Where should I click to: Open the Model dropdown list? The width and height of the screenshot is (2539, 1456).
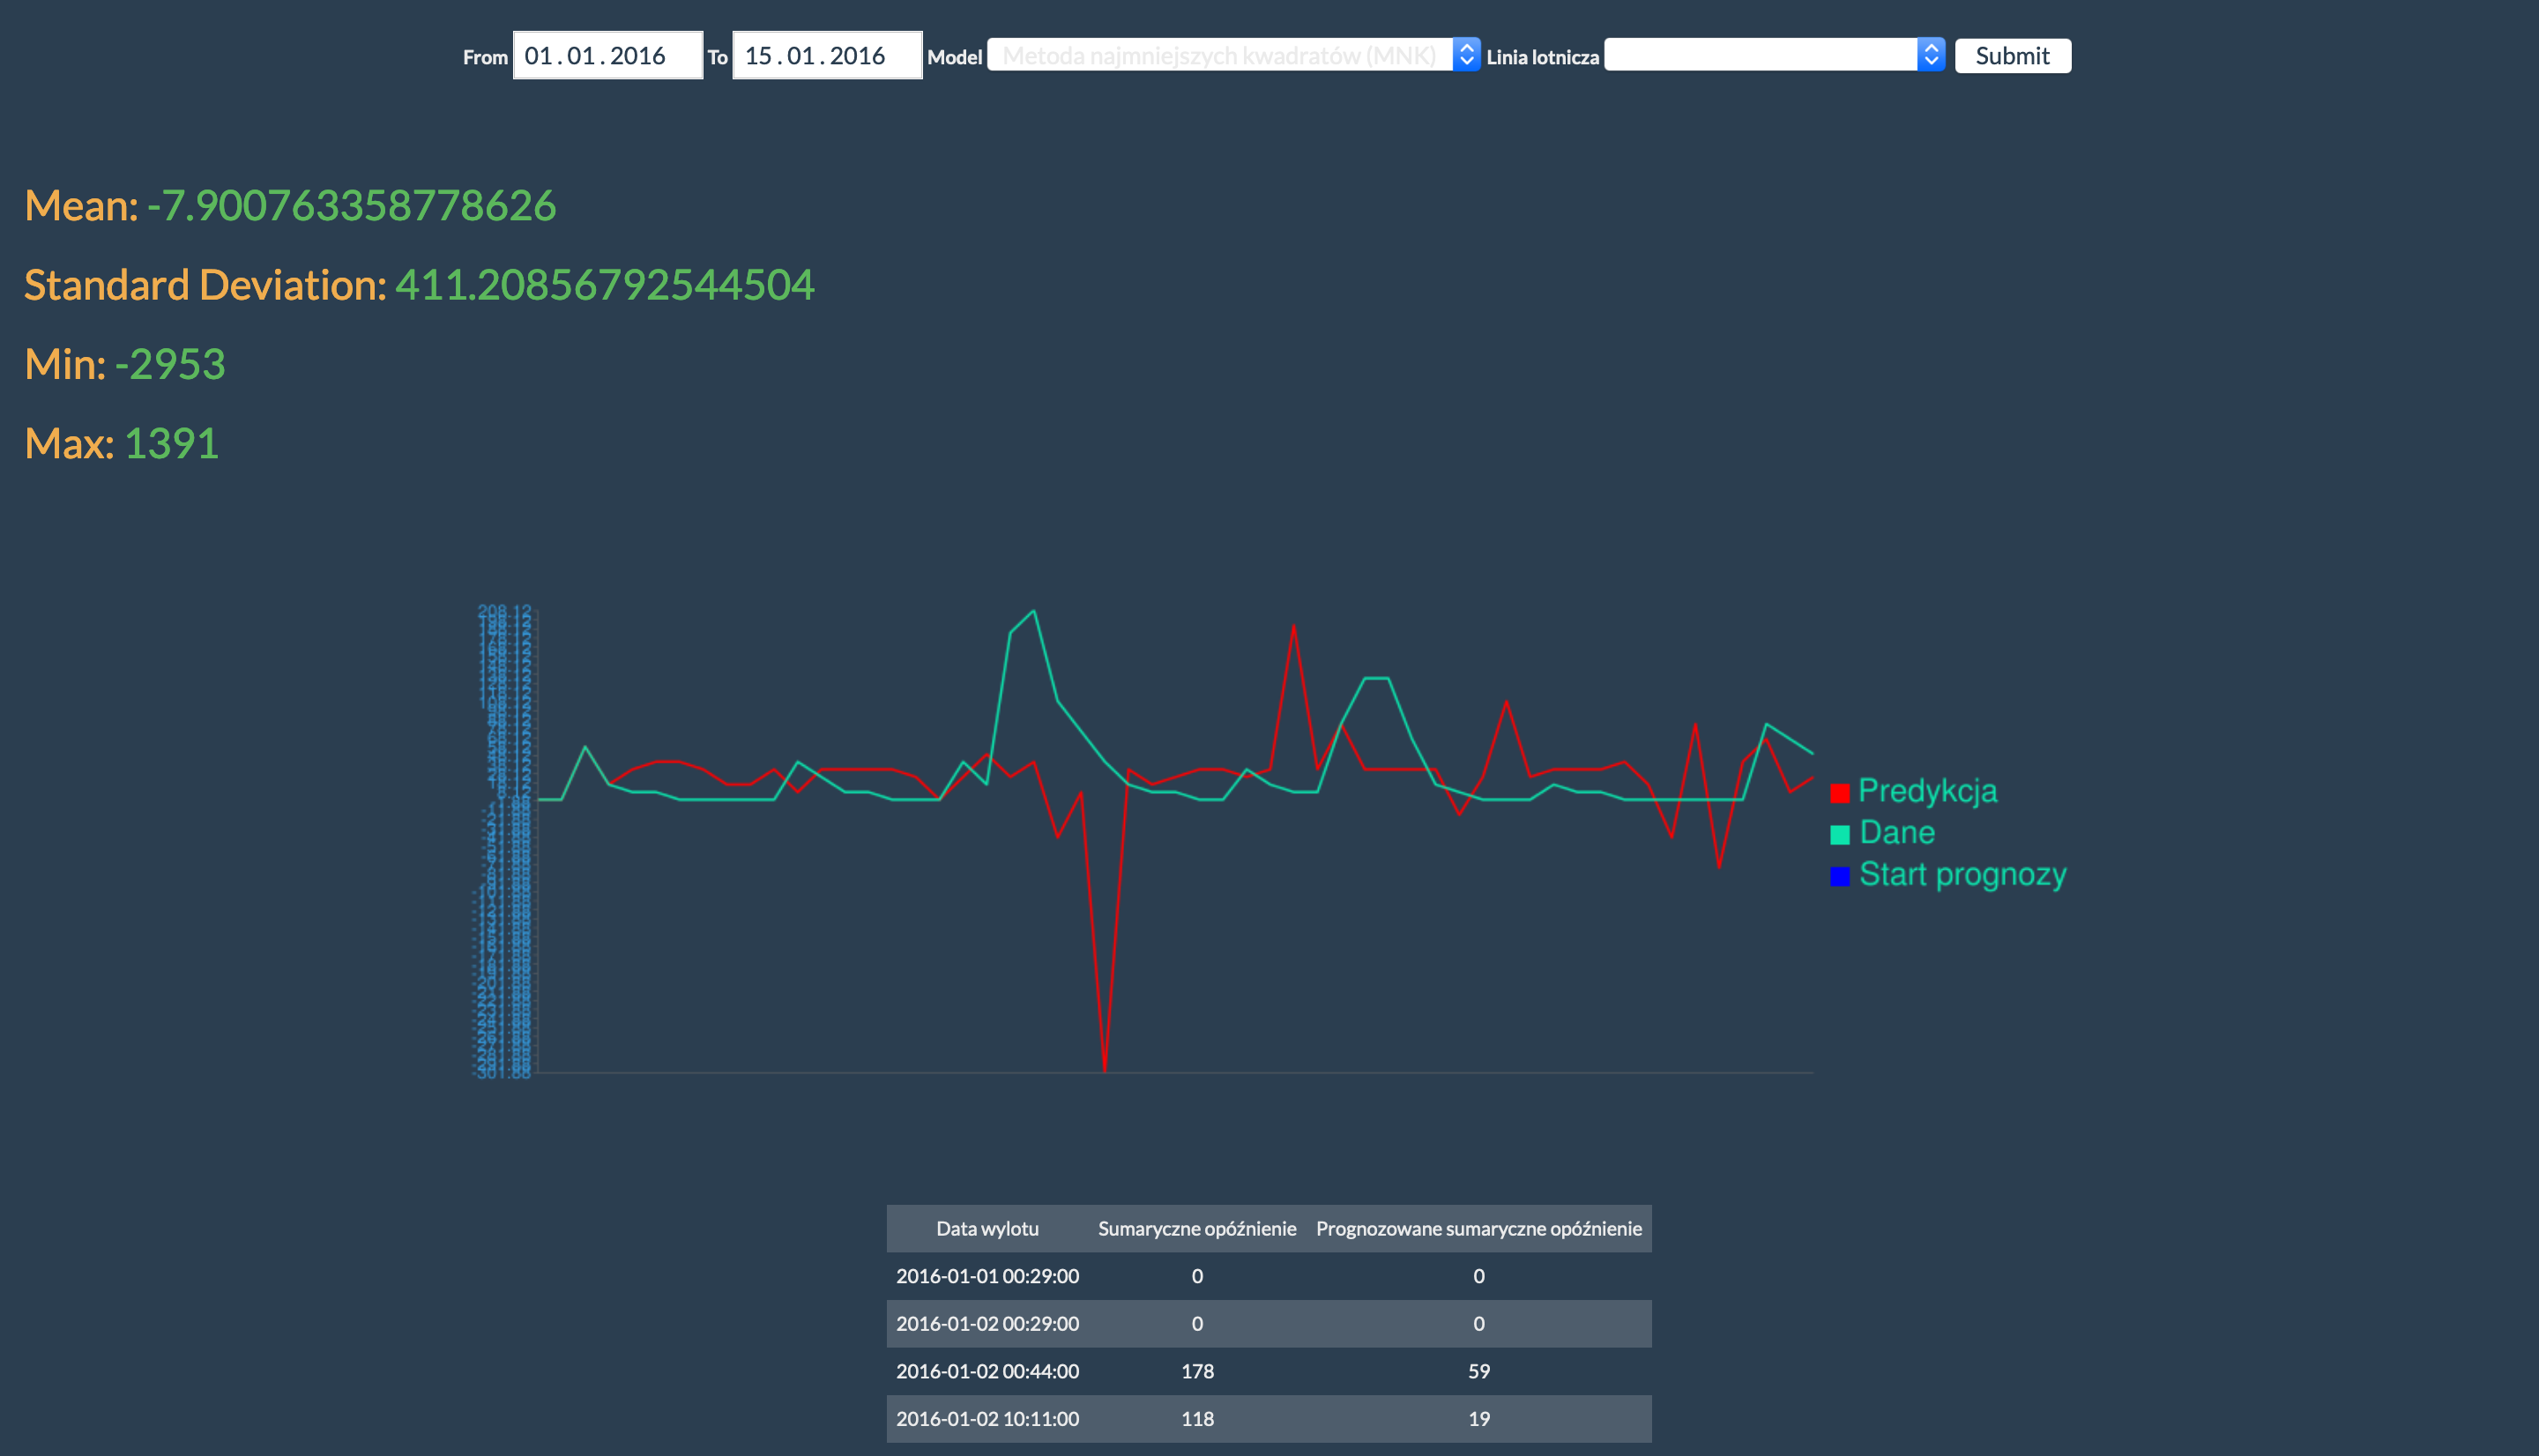(1232, 56)
